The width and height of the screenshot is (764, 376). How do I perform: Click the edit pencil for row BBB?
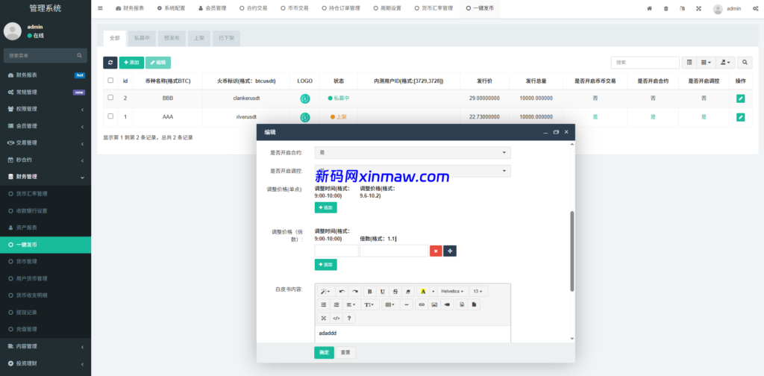(740, 98)
